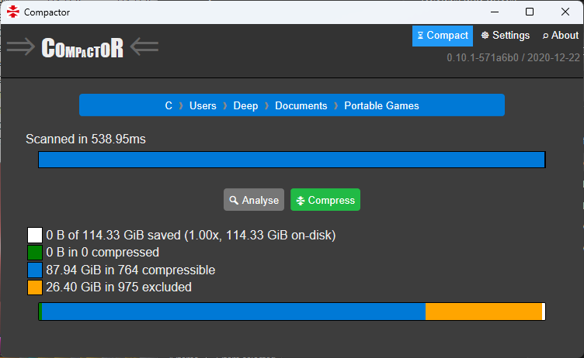This screenshot has height=358, width=584.
Task: Click the blue scan progress bar
Action: 292,160
